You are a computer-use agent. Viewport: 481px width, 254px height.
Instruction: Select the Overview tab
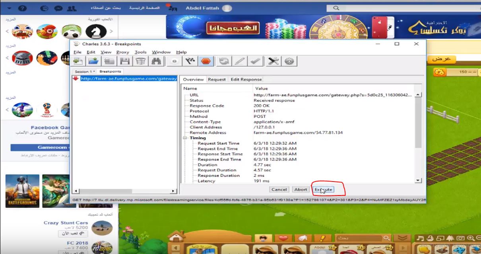[193, 80]
